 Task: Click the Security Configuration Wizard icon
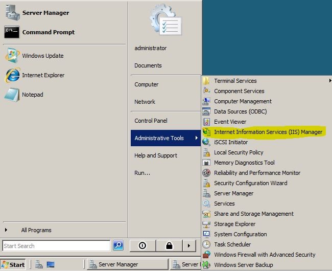[206, 183]
